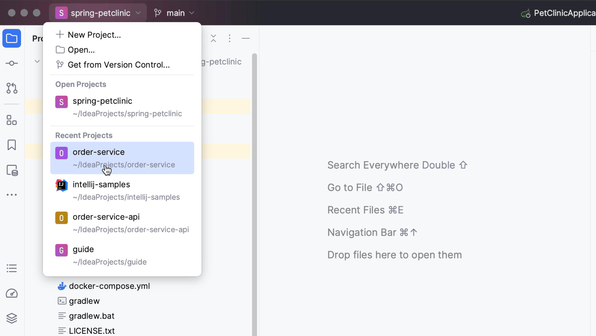Image resolution: width=596 pixels, height=336 pixels.
Task: Select docker-compose.yml in project tree
Action: [x=109, y=286]
